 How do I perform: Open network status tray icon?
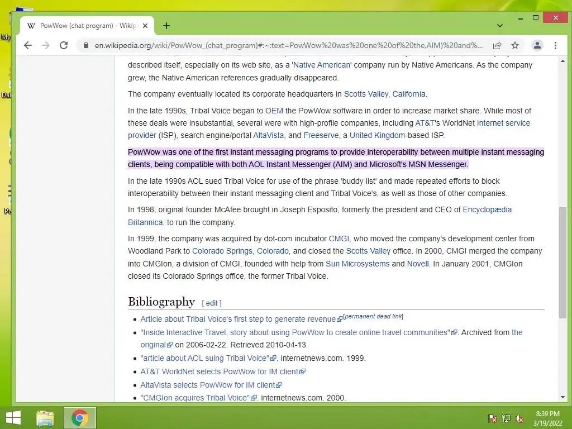point(506,418)
